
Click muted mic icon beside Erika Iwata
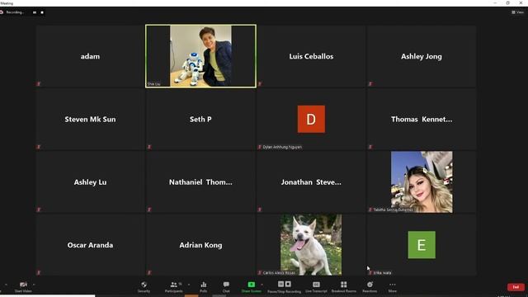370,272
